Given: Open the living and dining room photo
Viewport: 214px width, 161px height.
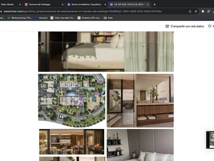Looking at the screenshot, I should [x=72, y=142].
